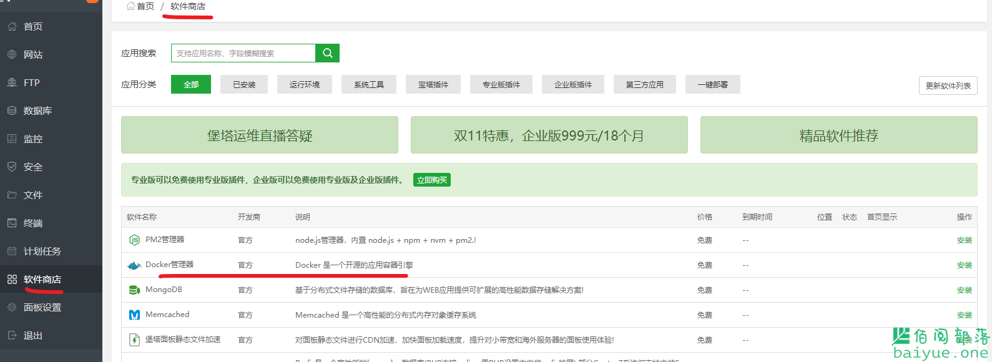Click the PM2 manager Node.js icon

click(x=134, y=240)
